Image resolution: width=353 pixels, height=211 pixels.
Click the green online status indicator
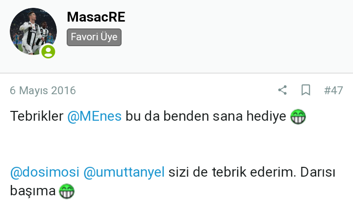click(x=48, y=52)
